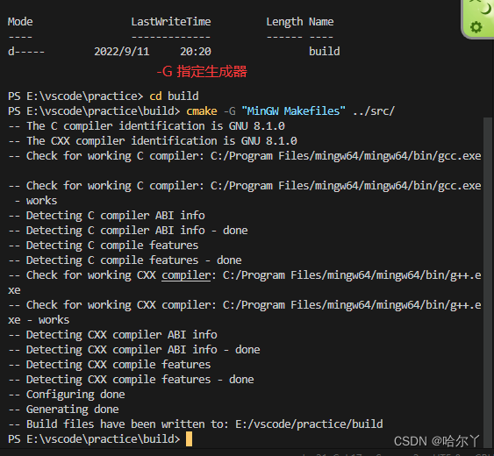The width and height of the screenshot is (494, 456).
Task: Click the 'xe - works' output line
Action: pyautogui.click(x=39, y=320)
